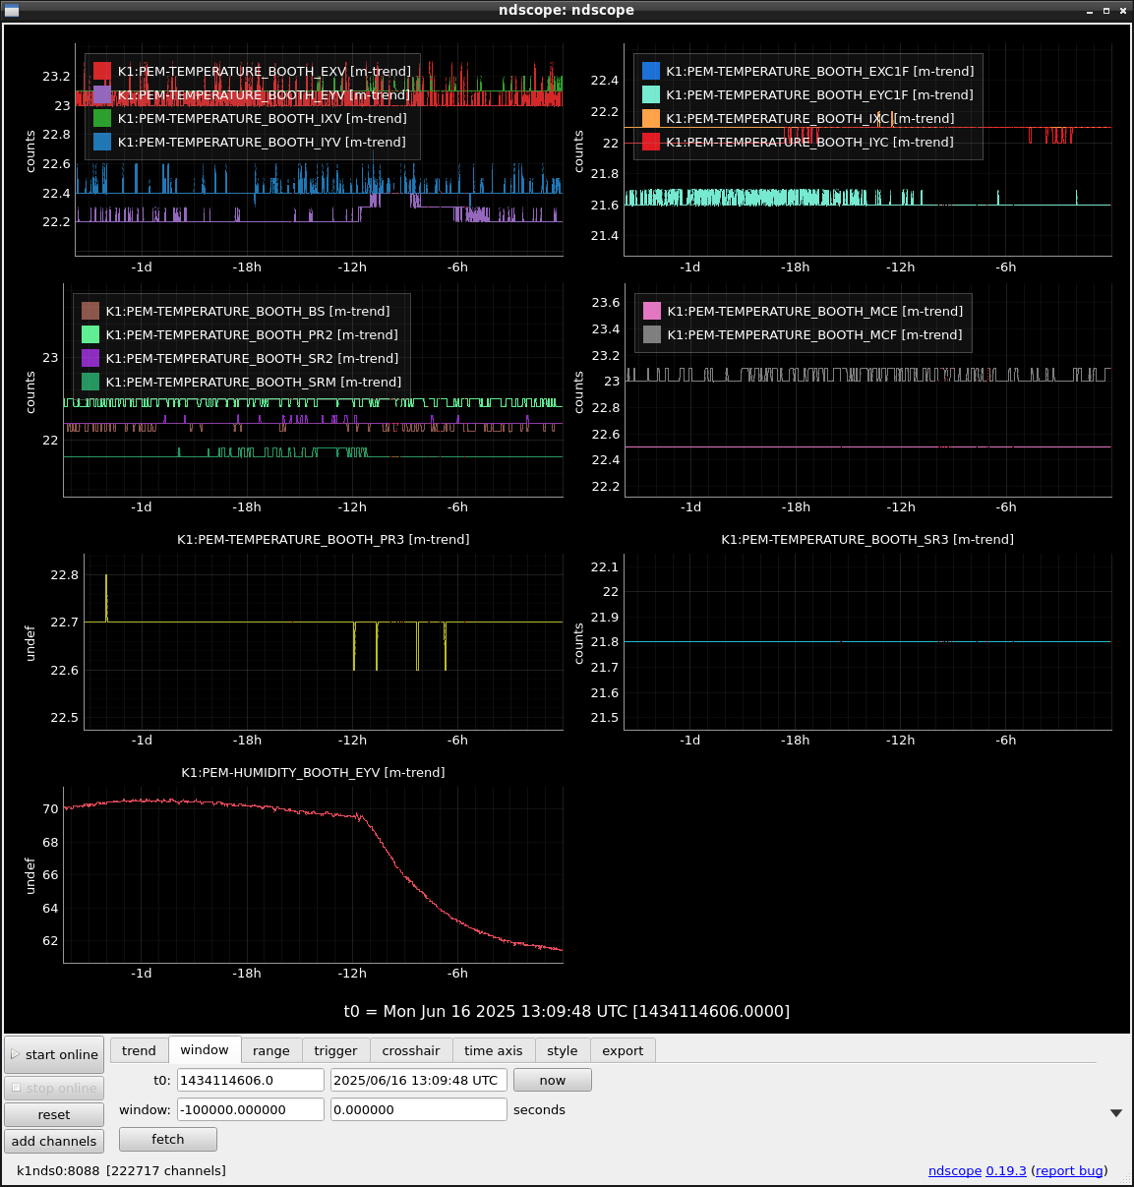Click the start online button
The height and width of the screenshot is (1187, 1134).
click(54, 1054)
